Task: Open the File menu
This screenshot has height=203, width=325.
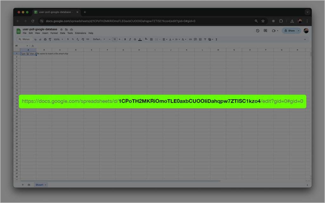Action: [x=25, y=33]
